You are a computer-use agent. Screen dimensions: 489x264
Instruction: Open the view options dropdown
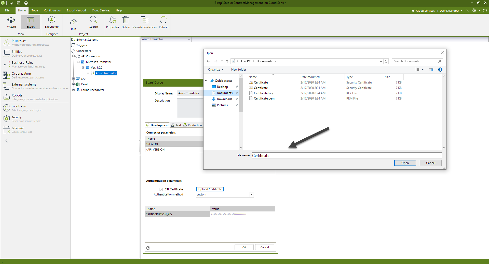pyautogui.click(x=423, y=70)
